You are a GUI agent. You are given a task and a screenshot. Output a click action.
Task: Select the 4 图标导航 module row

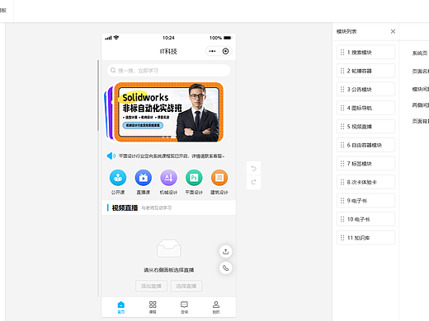[x=365, y=108]
